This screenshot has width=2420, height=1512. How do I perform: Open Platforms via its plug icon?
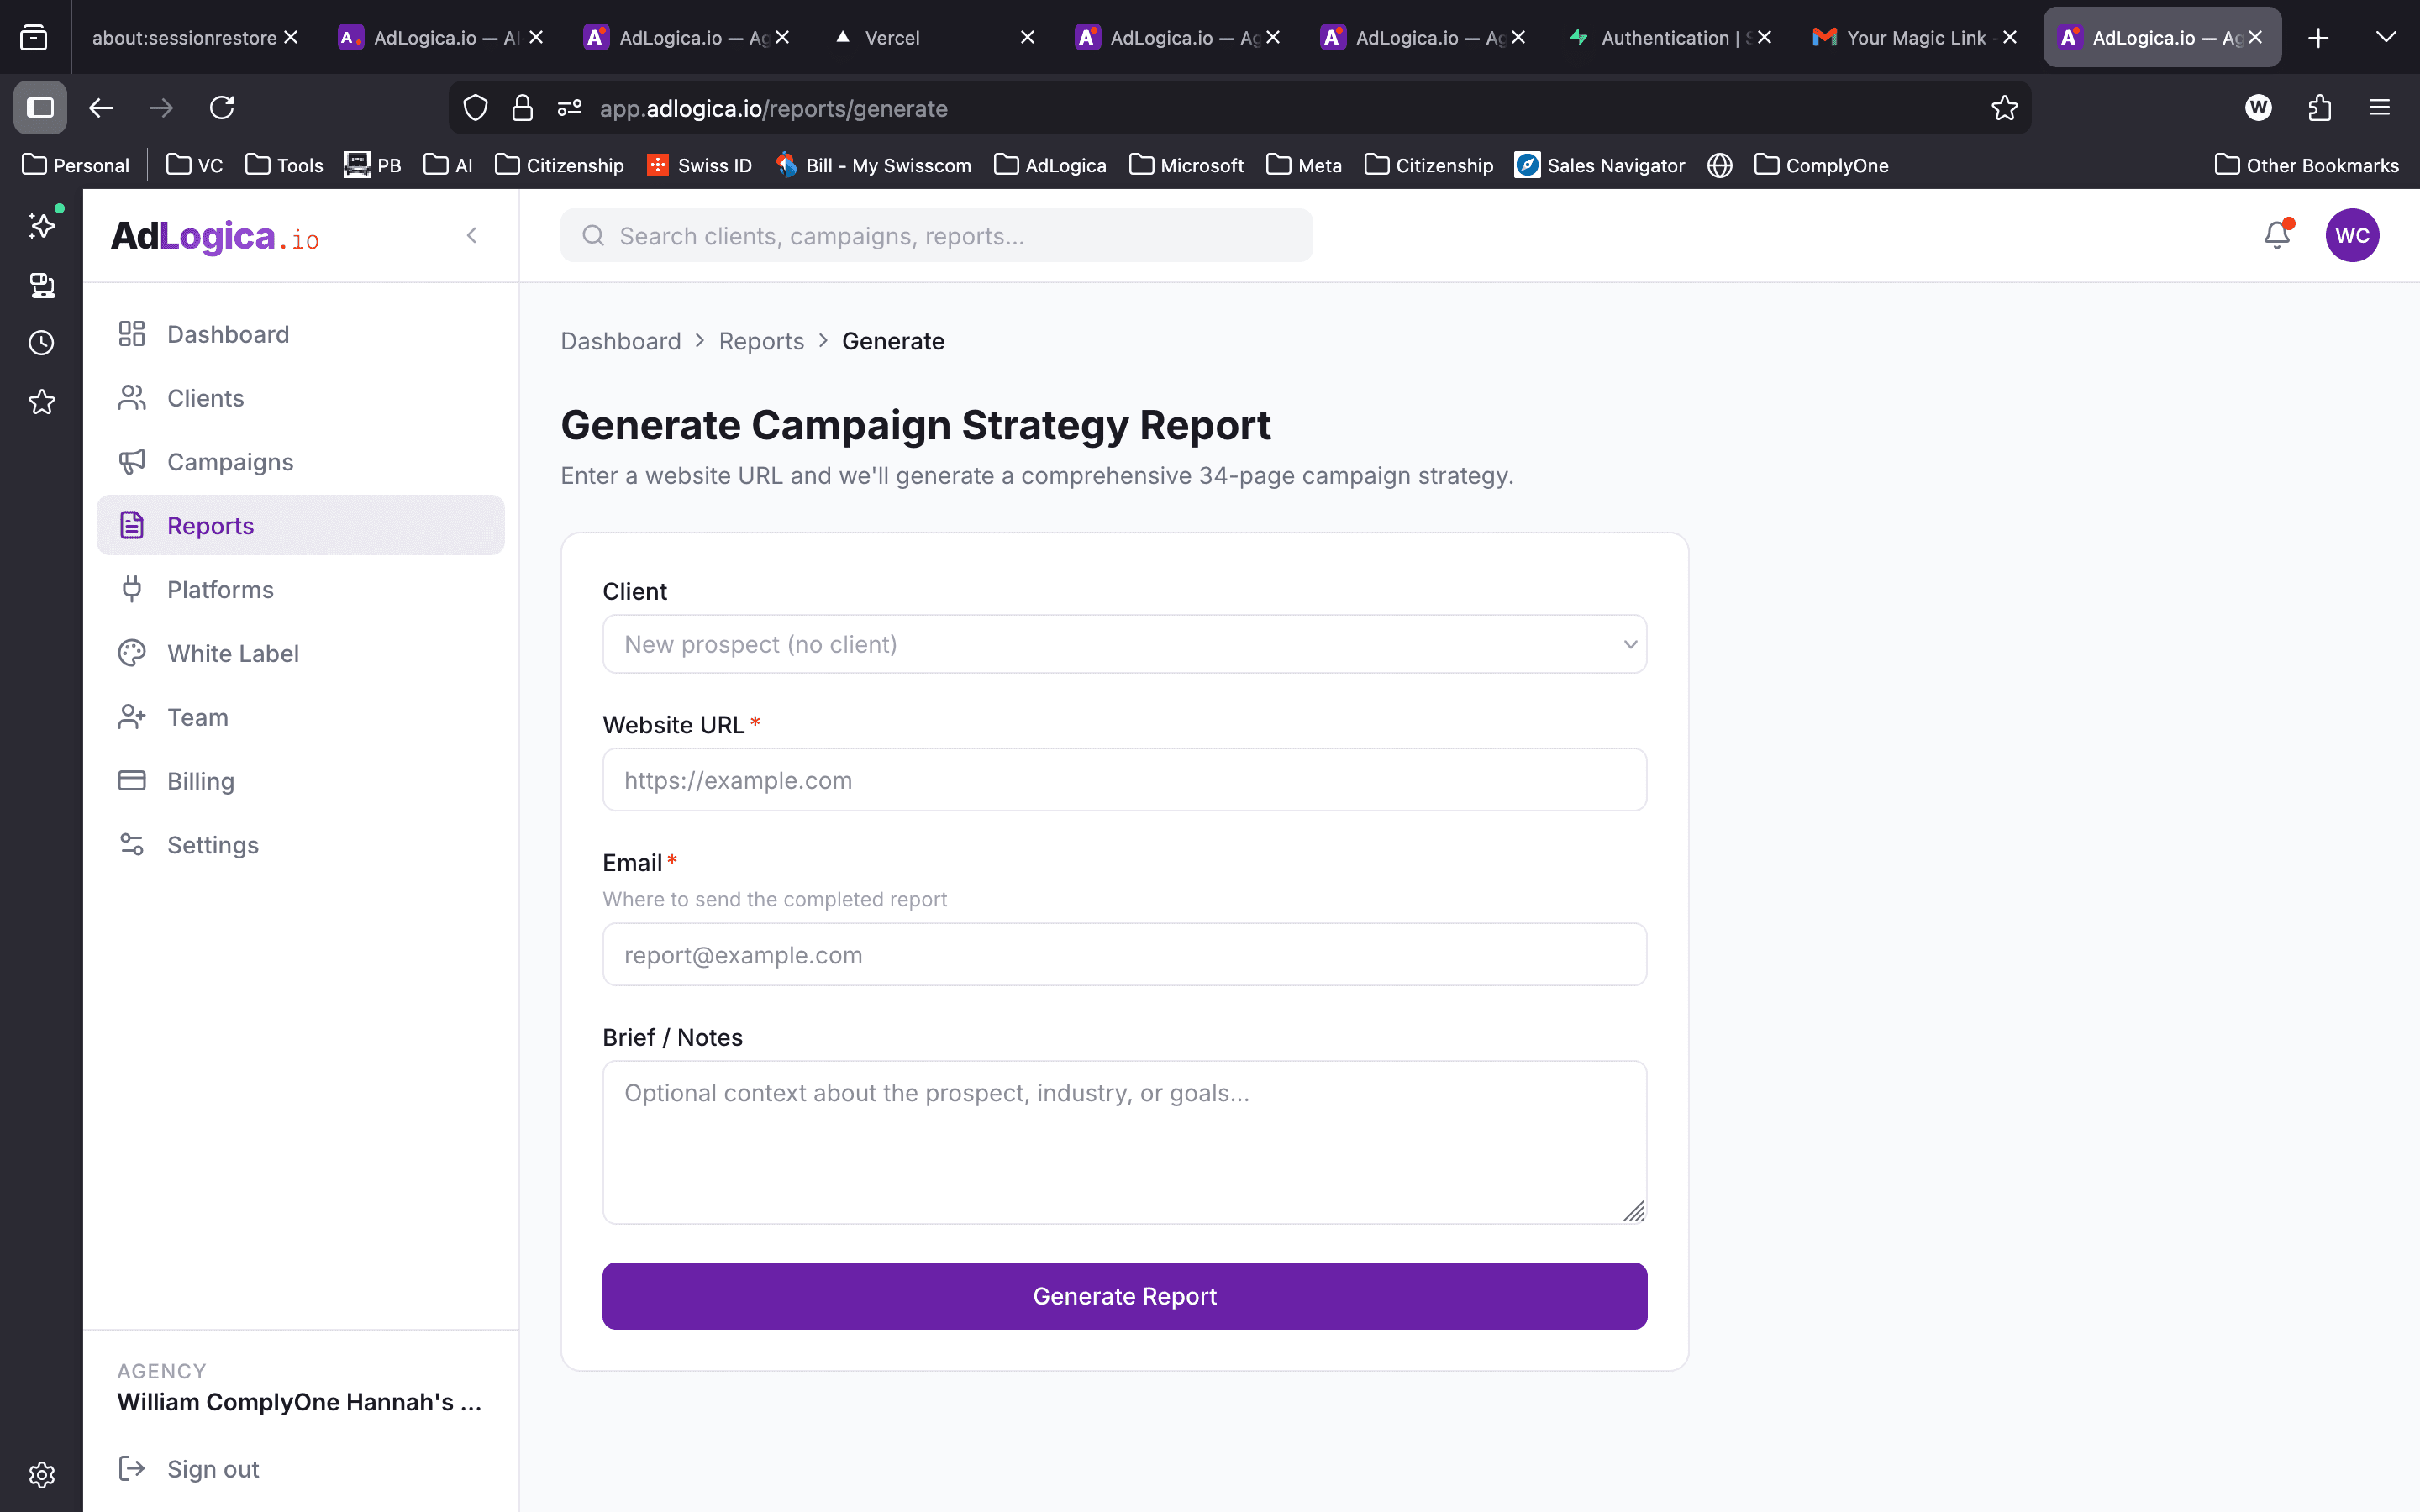coord(133,589)
